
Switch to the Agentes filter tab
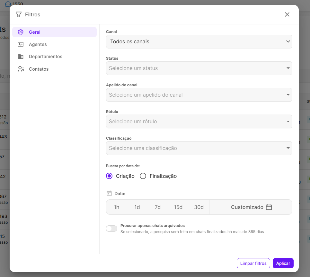click(38, 44)
